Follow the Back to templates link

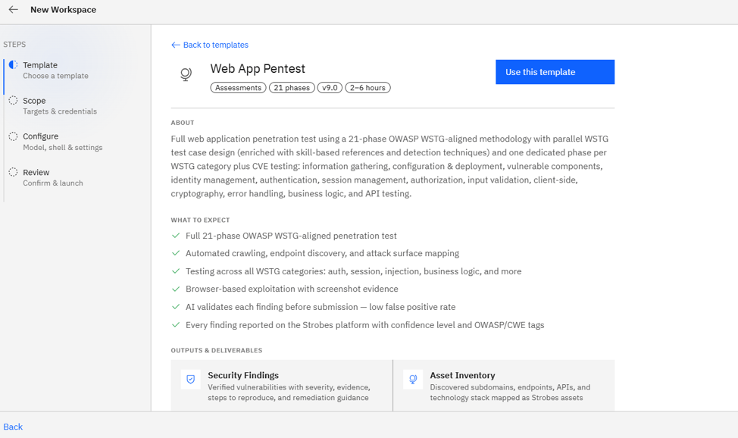(x=210, y=45)
